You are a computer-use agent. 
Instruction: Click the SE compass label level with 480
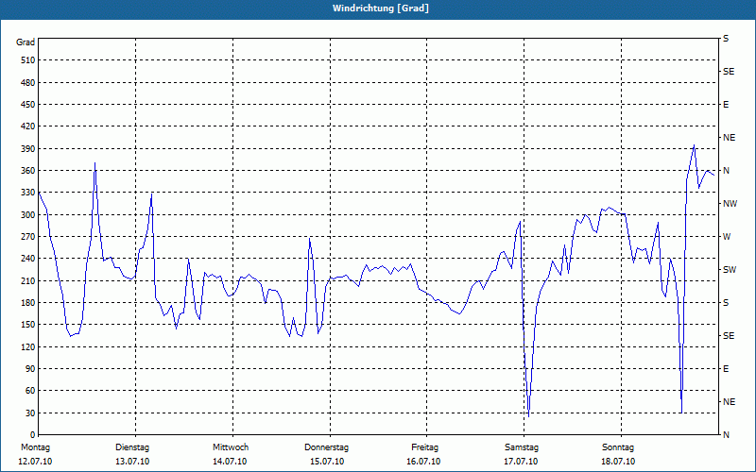click(729, 72)
